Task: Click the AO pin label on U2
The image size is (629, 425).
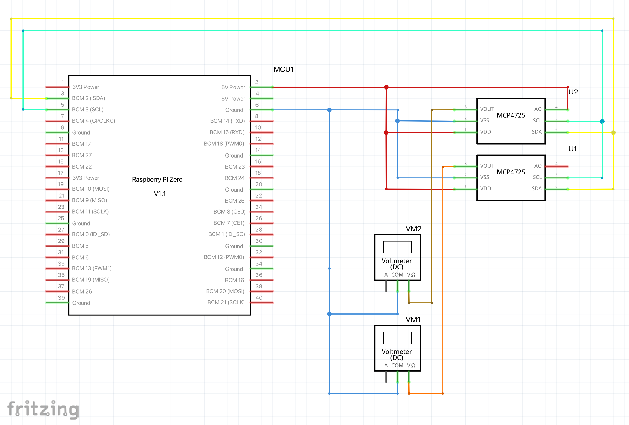Action: click(538, 109)
